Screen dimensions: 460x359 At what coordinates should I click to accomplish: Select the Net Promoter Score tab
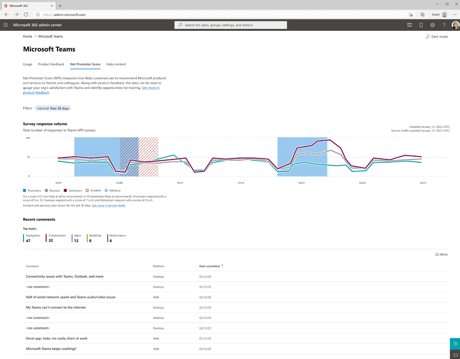pos(85,64)
